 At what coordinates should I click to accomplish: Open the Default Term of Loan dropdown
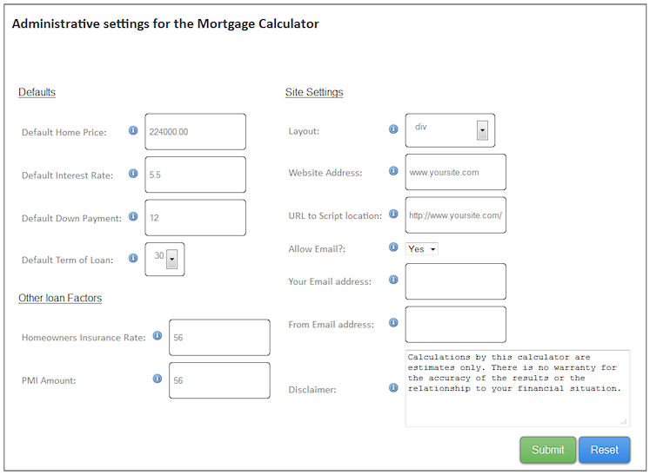171,259
